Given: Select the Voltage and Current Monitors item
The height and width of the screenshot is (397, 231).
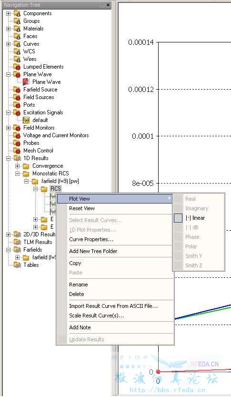Looking at the screenshot, I should pos(56,135).
